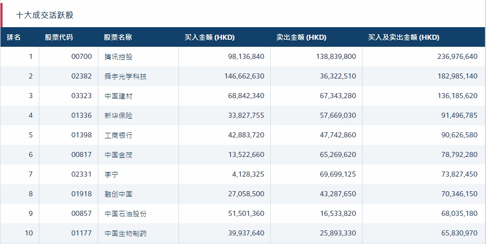Screen dimensions: 486x244
Task: Select stock name 融创中国
Action: point(118,194)
